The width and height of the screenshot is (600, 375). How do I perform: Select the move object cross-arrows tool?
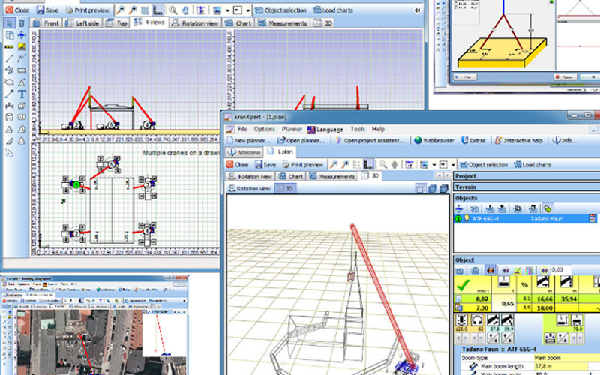point(22,35)
